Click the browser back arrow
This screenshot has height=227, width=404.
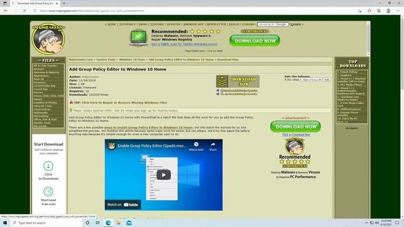click(6, 11)
